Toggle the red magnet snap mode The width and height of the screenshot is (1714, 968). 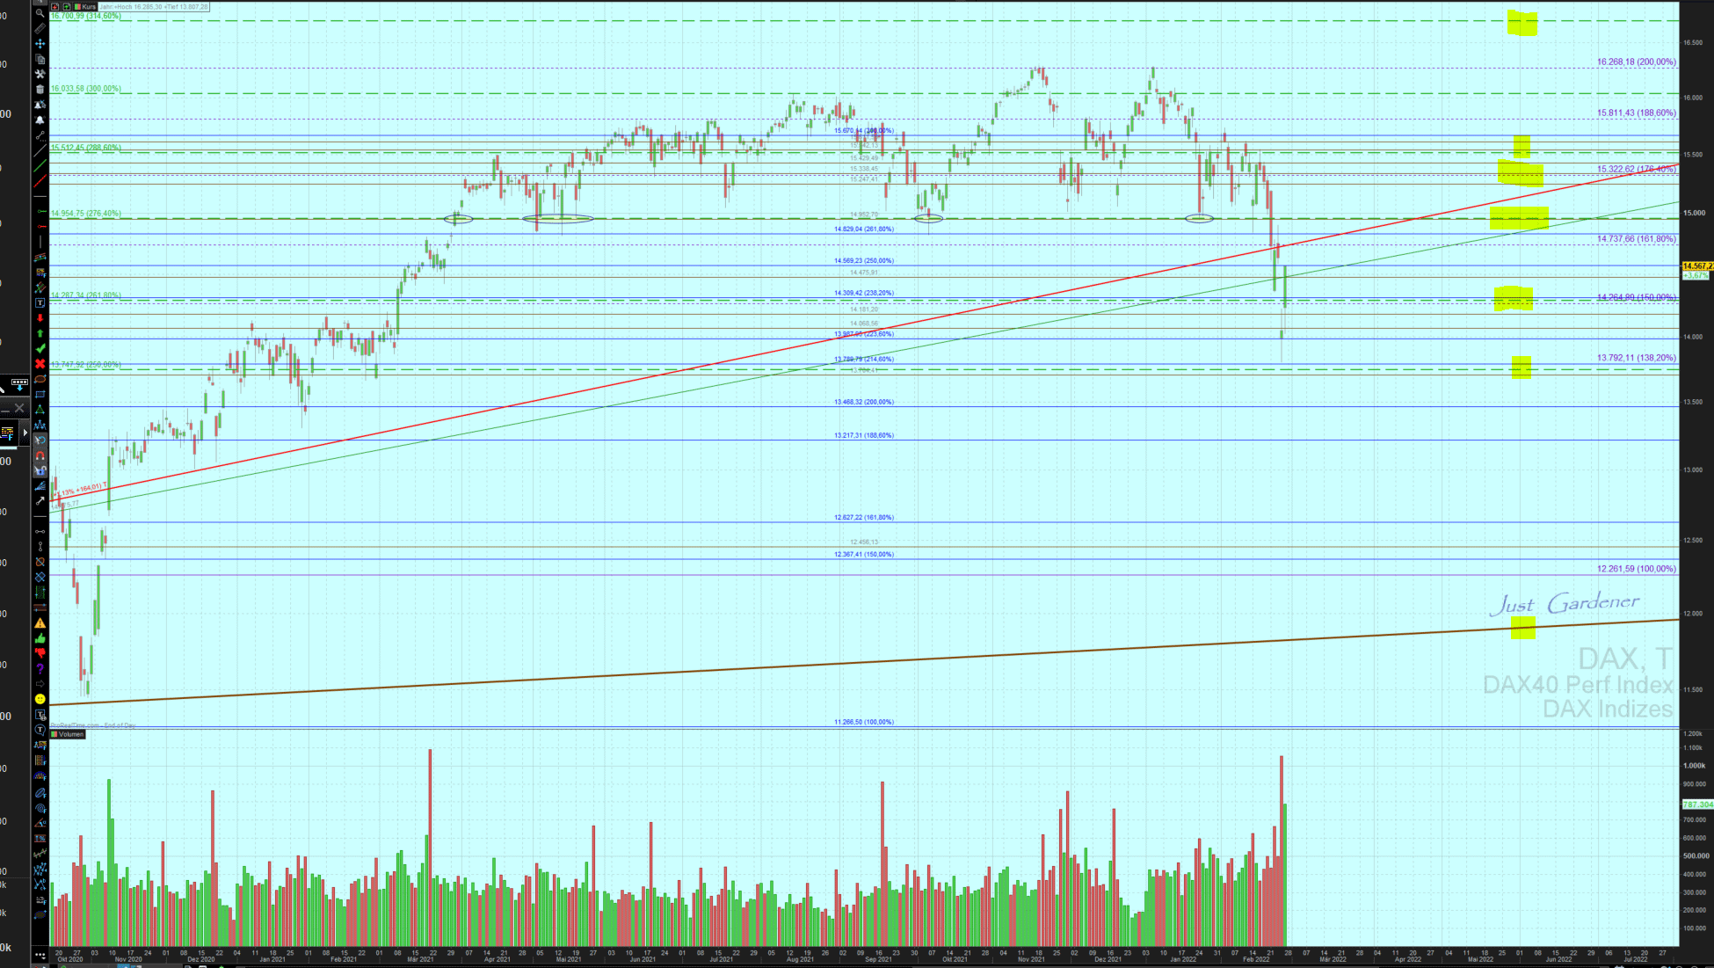pos(40,455)
